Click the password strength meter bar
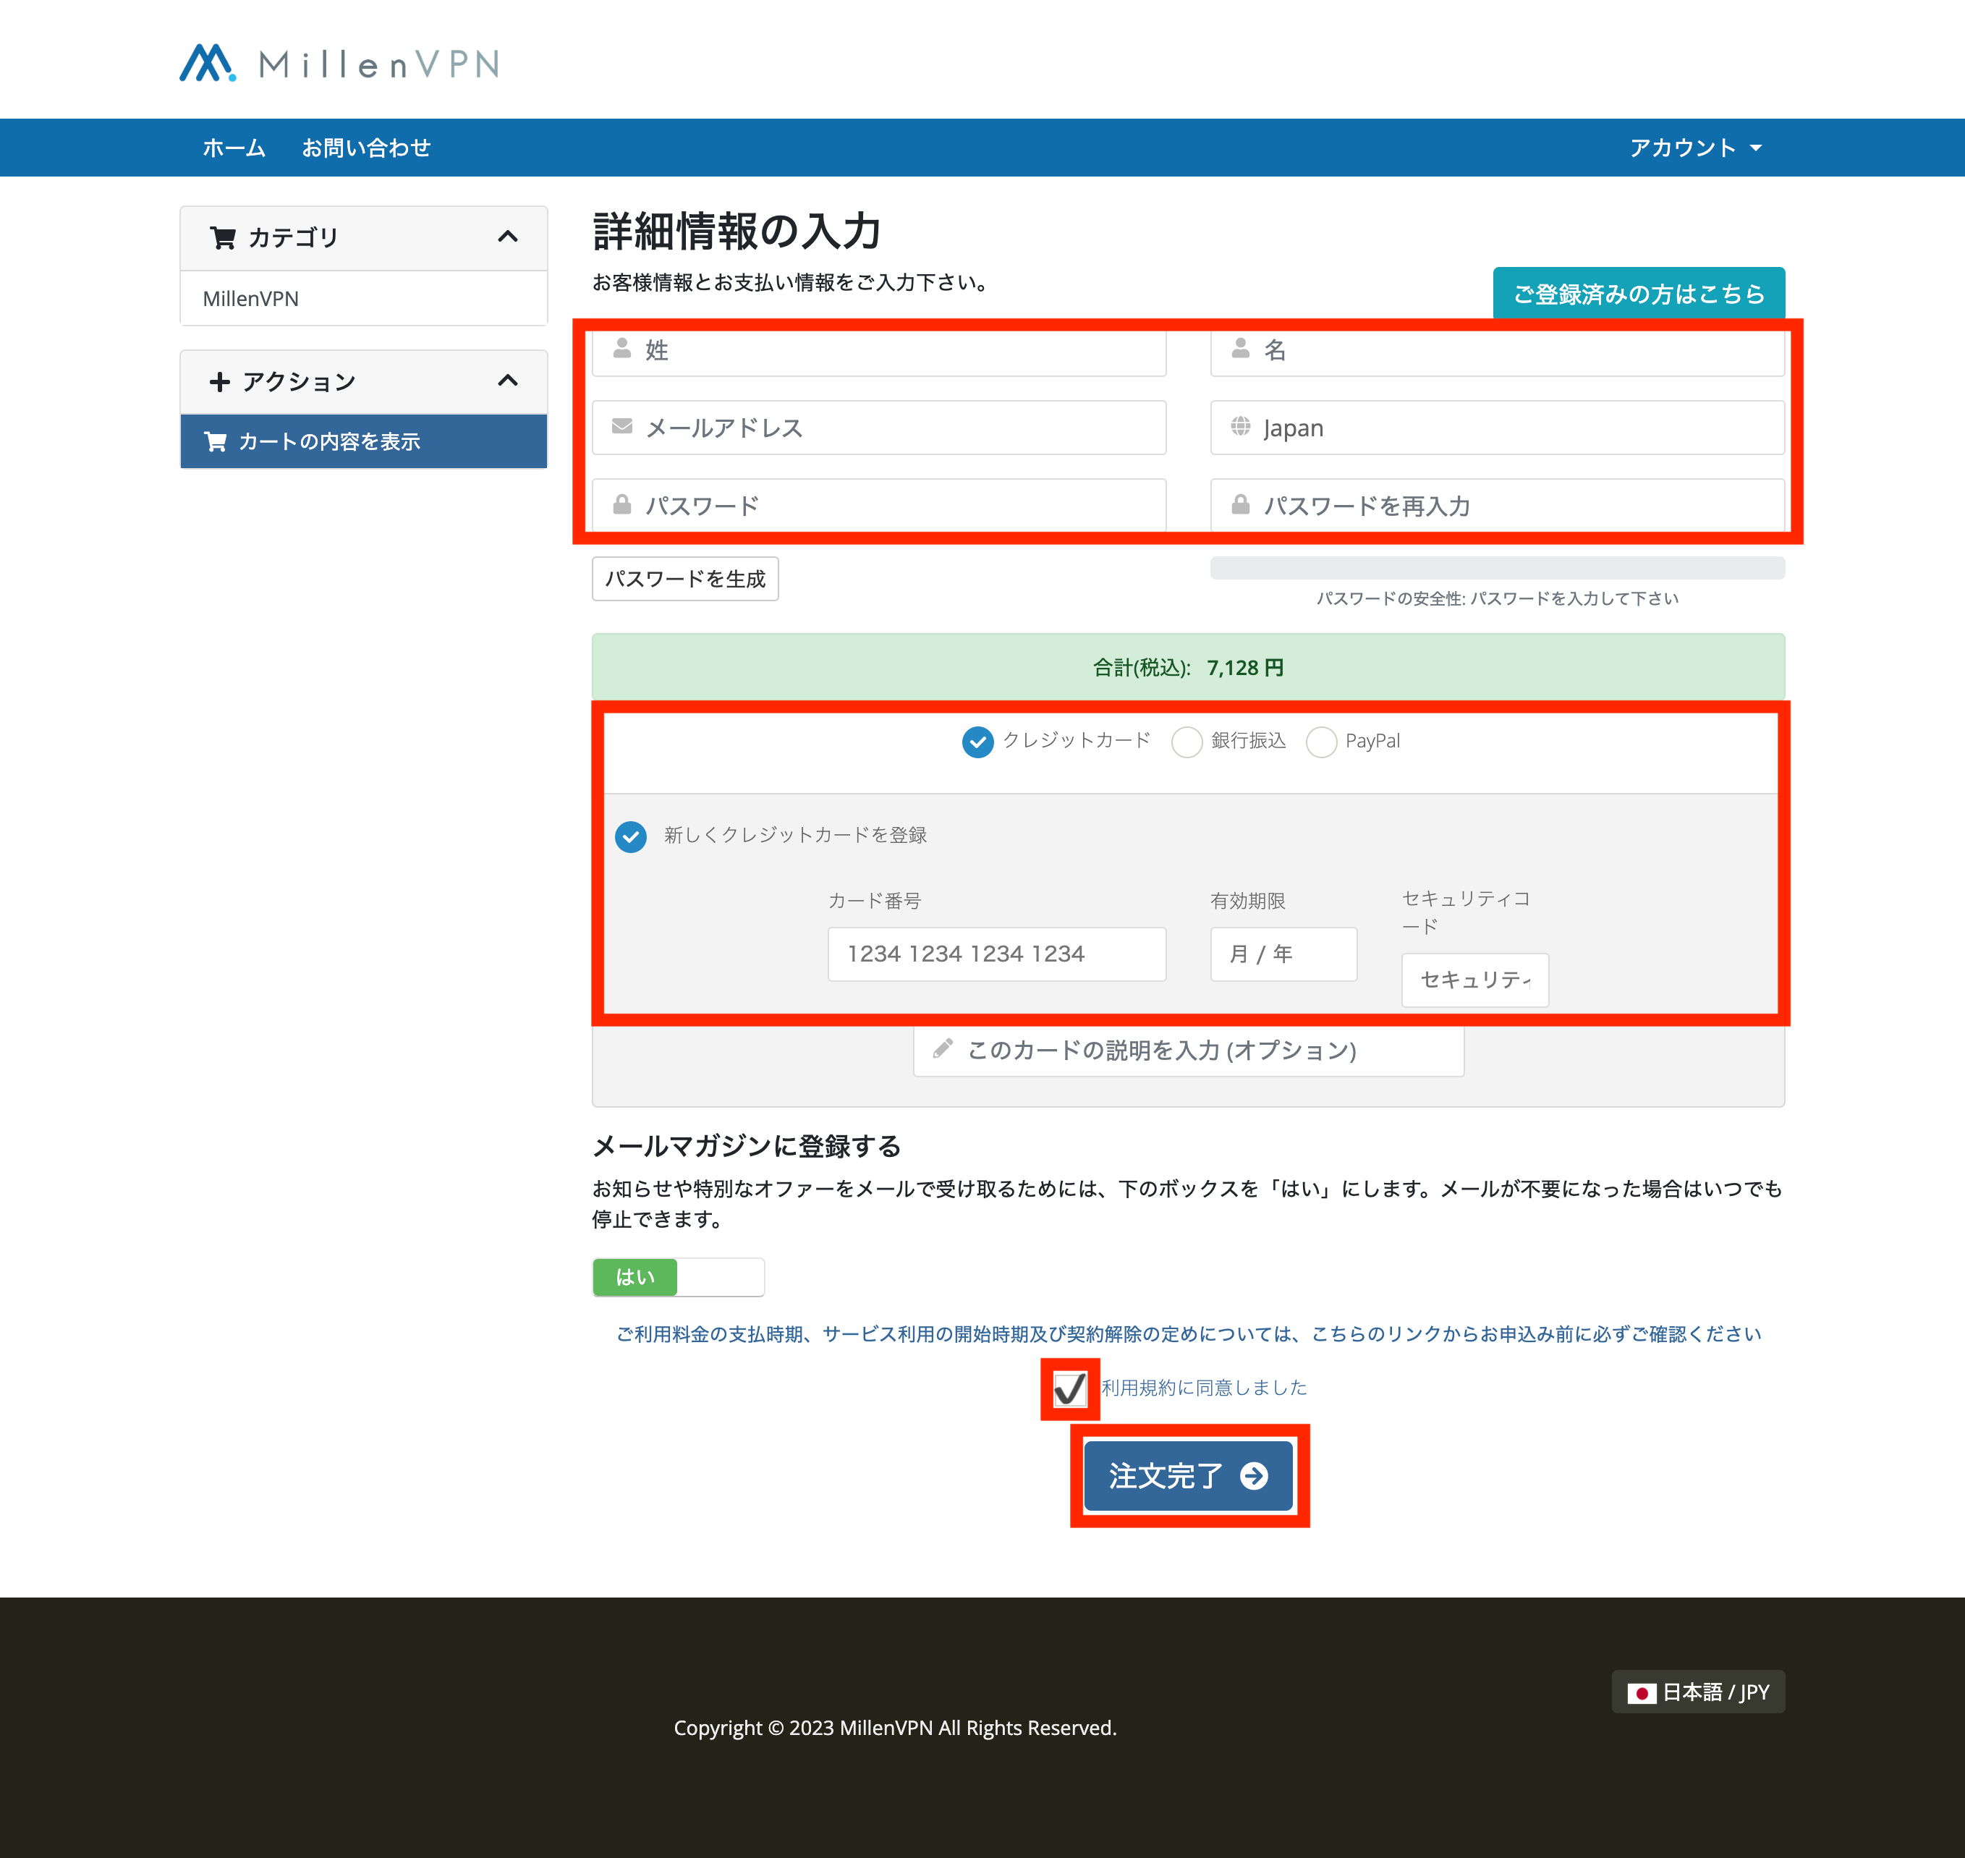This screenshot has height=1858, width=1965. (x=1498, y=567)
